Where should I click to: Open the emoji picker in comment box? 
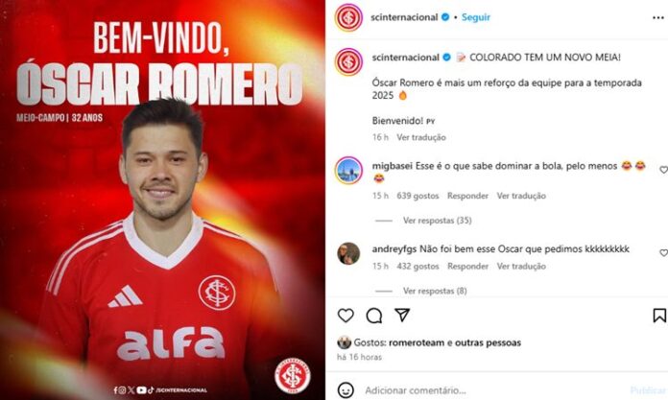tap(346, 389)
